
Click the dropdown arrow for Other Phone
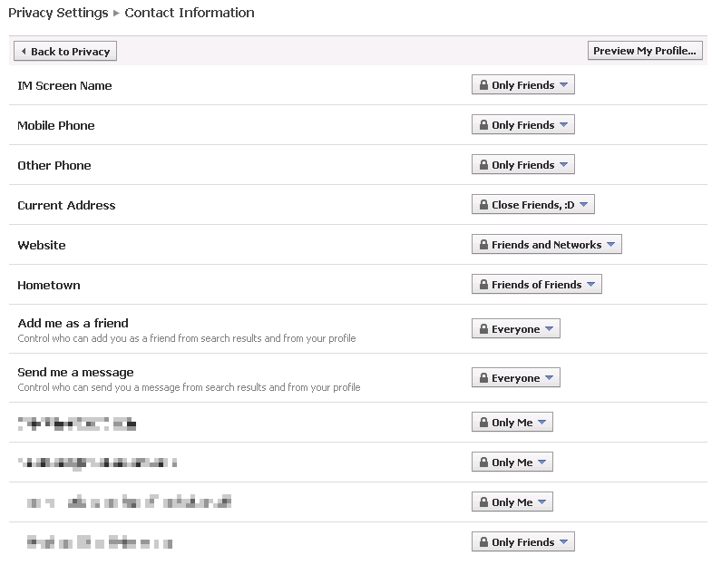563,165
